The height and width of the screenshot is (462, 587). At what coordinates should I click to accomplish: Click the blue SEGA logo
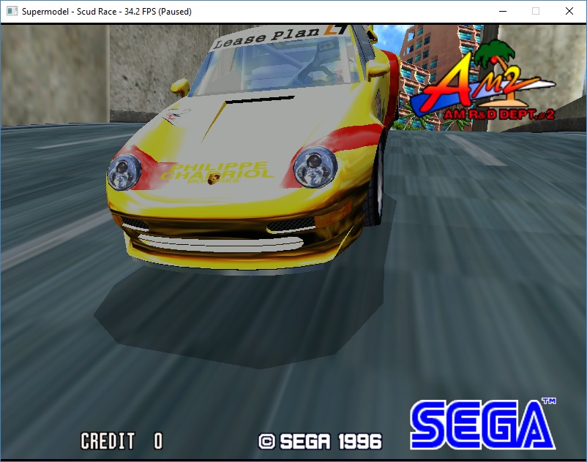click(483, 424)
